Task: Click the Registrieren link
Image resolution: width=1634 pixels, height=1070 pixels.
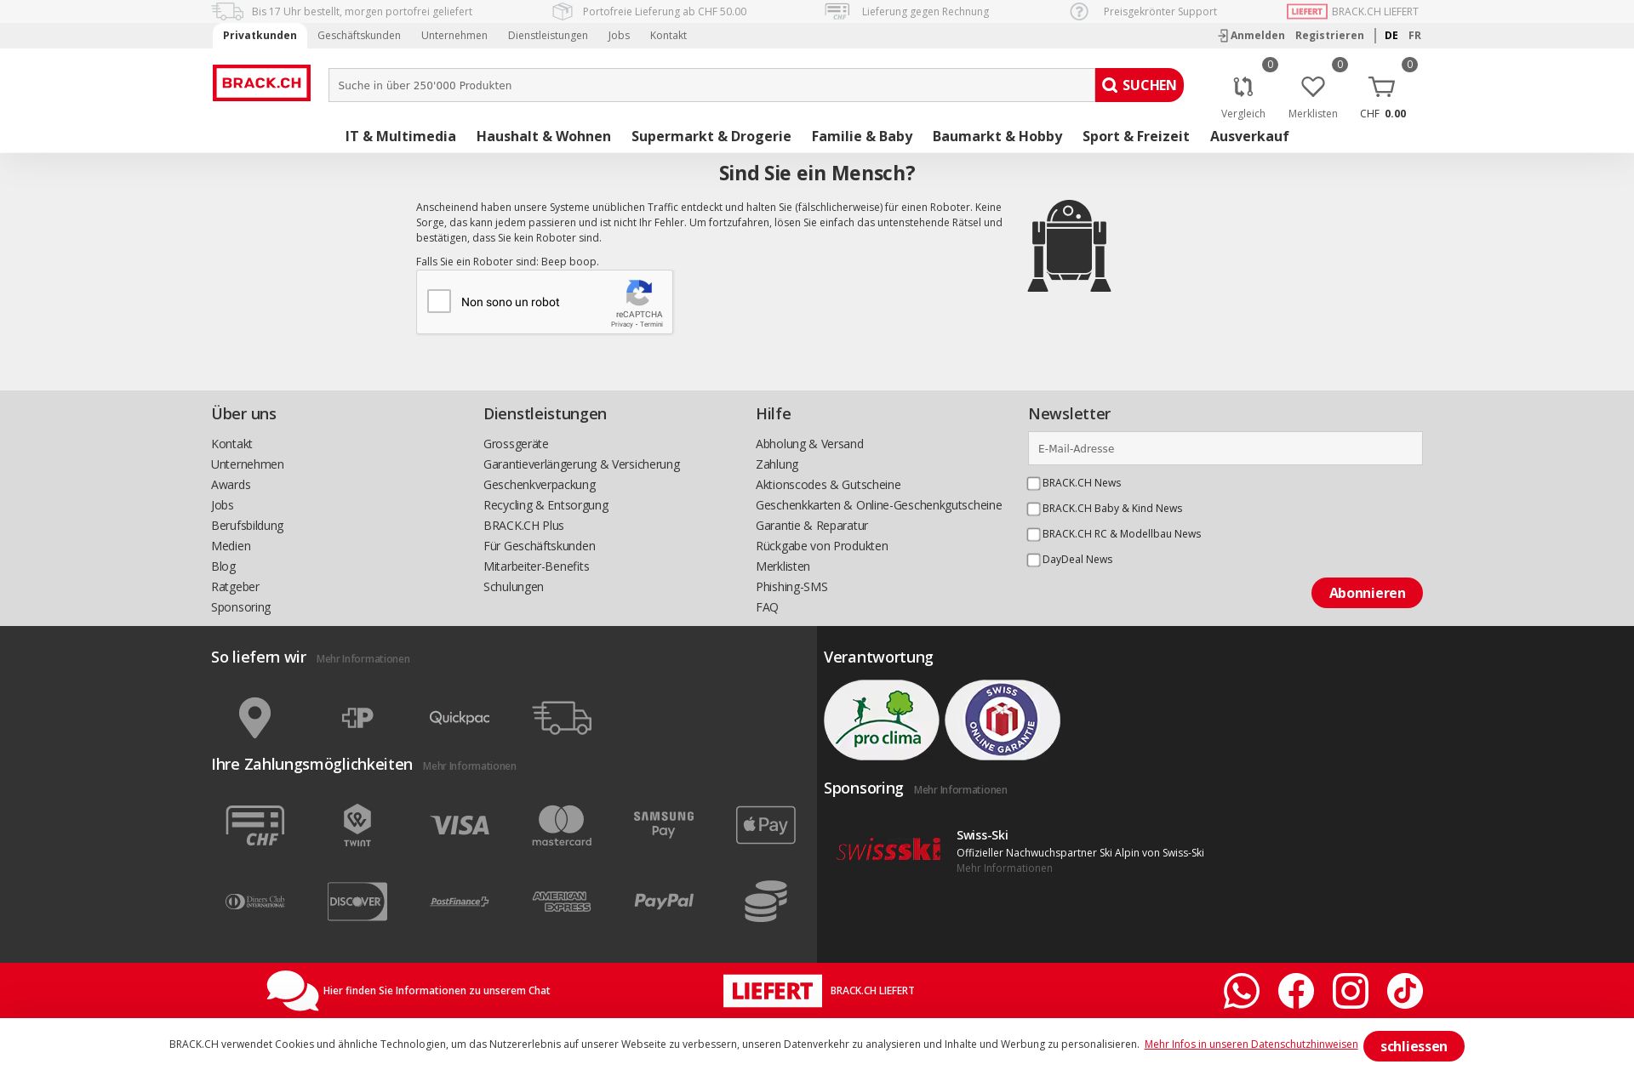Action: click(x=1329, y=36)
